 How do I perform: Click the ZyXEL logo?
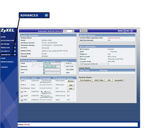[7, 30]
